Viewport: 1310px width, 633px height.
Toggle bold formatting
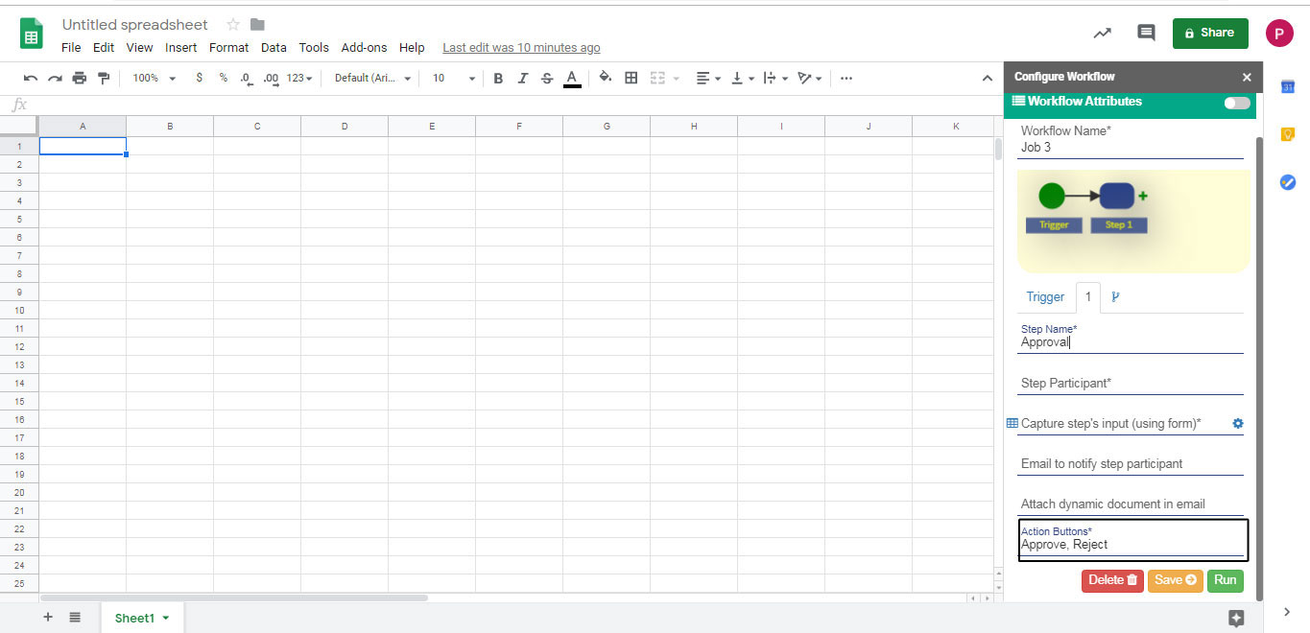(x=498, y=78)
